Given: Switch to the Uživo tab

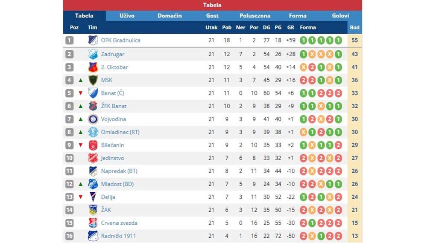Looking at the screenshot, I should (127, 16).
